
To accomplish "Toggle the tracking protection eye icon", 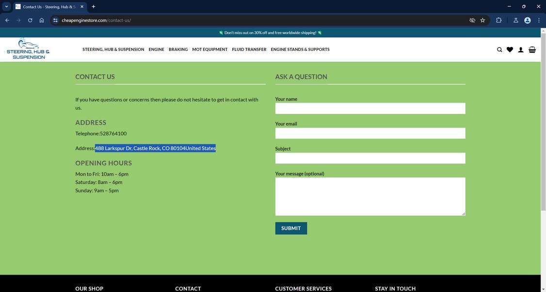I will [471, 20].
